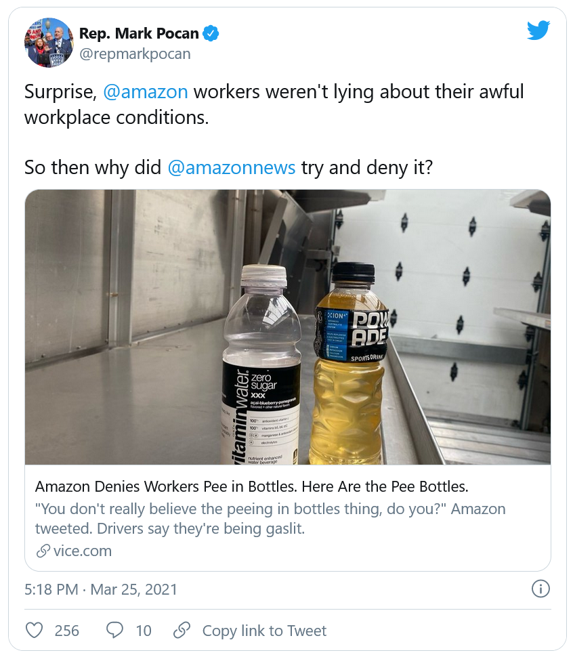This screenshot has height=657, width=573.
Task: Click the blue verified badge
Action: (211, 33)
